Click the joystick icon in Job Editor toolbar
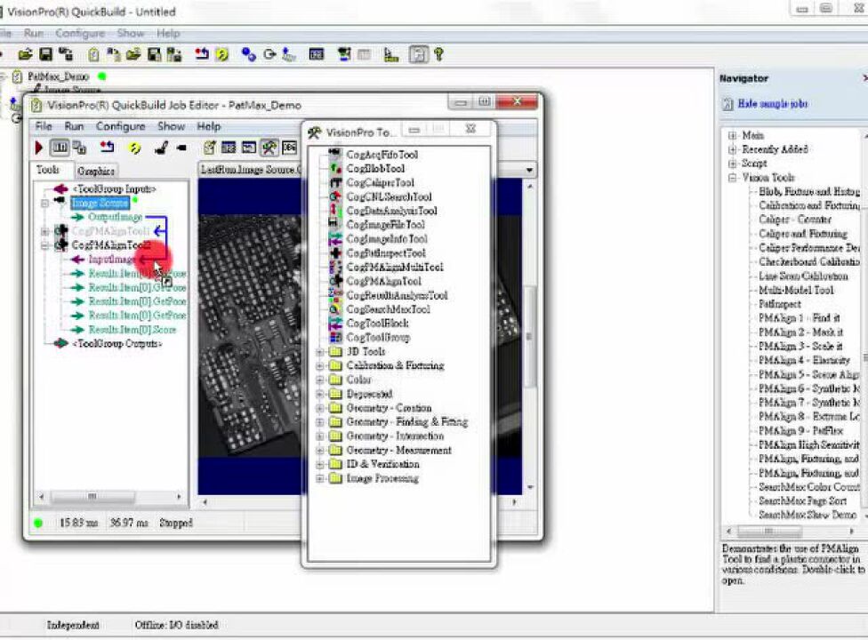 click(x=161, y=148)
